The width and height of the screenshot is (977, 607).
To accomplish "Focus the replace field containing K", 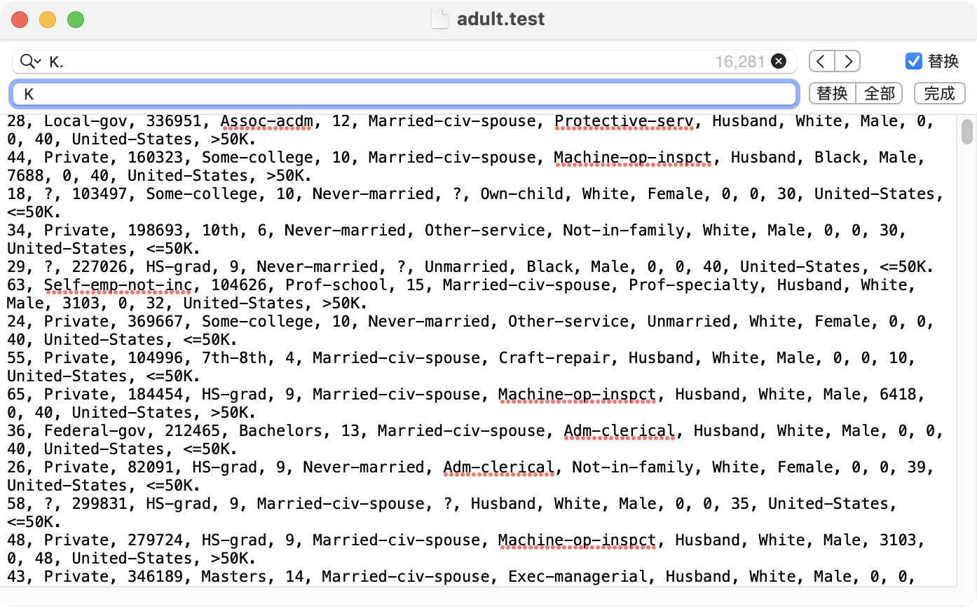I will pyautogui.click(x=404, y=93).
